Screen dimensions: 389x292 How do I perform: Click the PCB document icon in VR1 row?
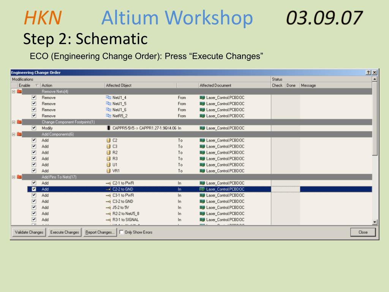click(x=202, y=171)
